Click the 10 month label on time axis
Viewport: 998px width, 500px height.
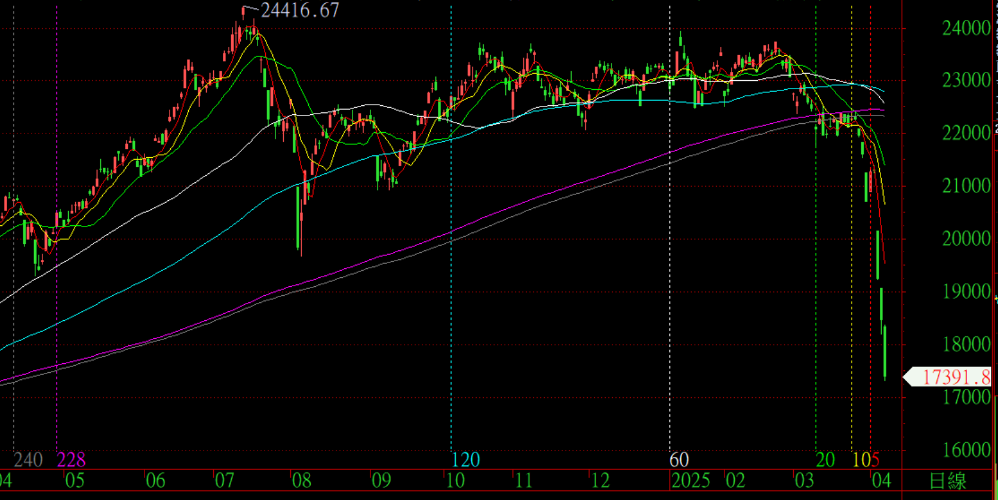click(x=455, y=480)
